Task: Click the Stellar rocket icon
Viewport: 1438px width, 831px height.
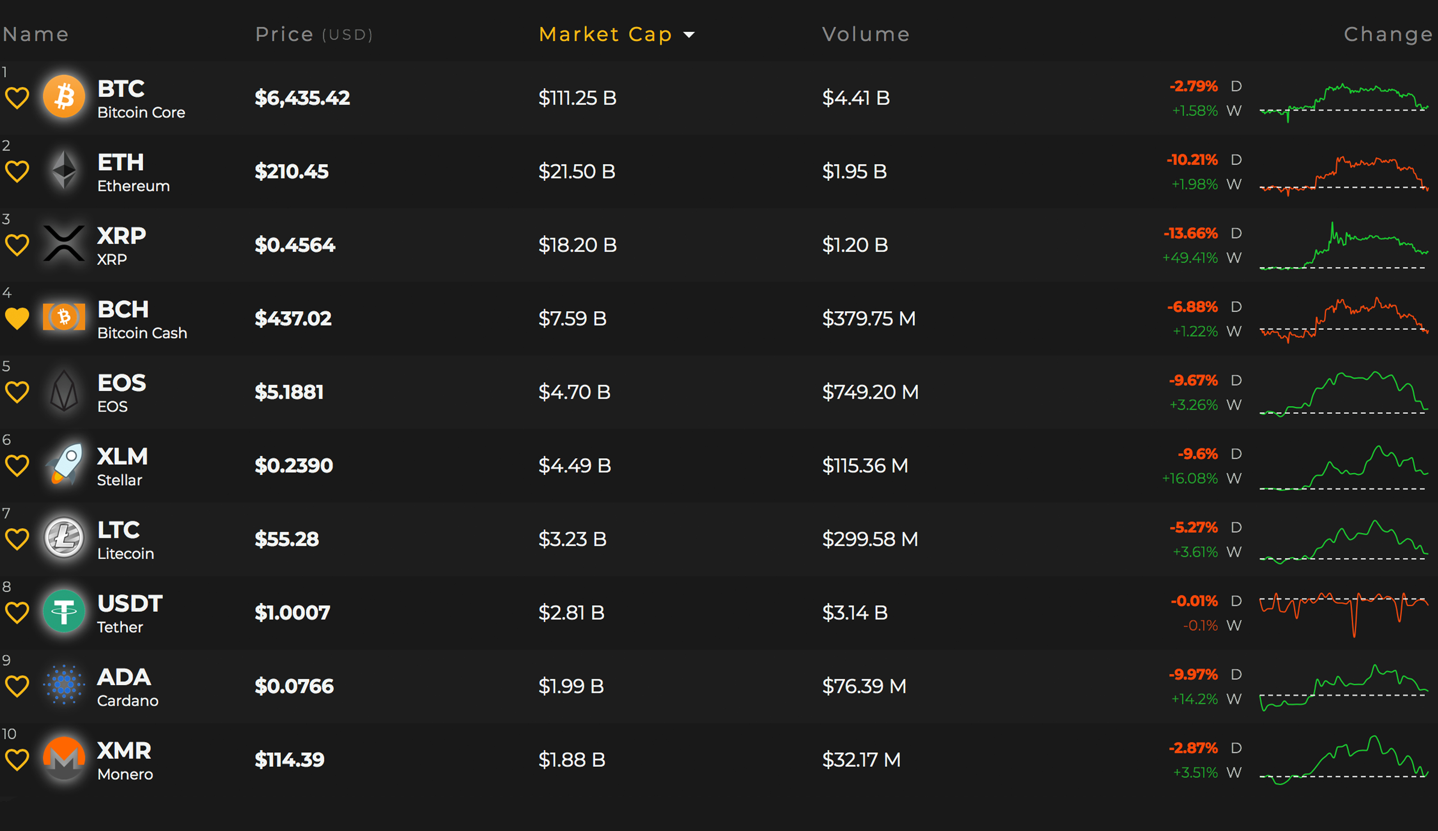Action: (x=64, y=464)
